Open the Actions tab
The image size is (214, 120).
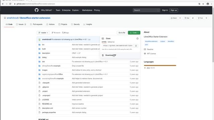click(50, 24)
